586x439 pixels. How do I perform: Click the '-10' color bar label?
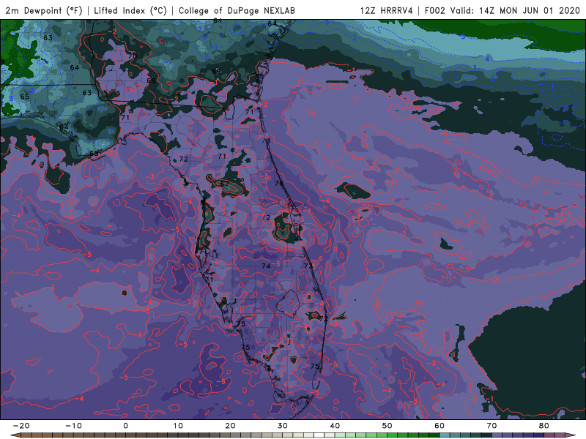click(x=73, y=426)
